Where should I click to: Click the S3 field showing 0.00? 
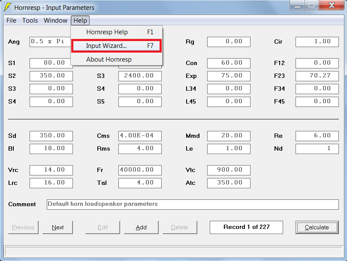point(51,89)
